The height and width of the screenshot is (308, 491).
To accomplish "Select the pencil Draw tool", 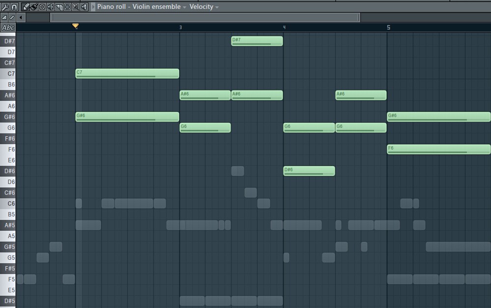I will coord(26,6).
